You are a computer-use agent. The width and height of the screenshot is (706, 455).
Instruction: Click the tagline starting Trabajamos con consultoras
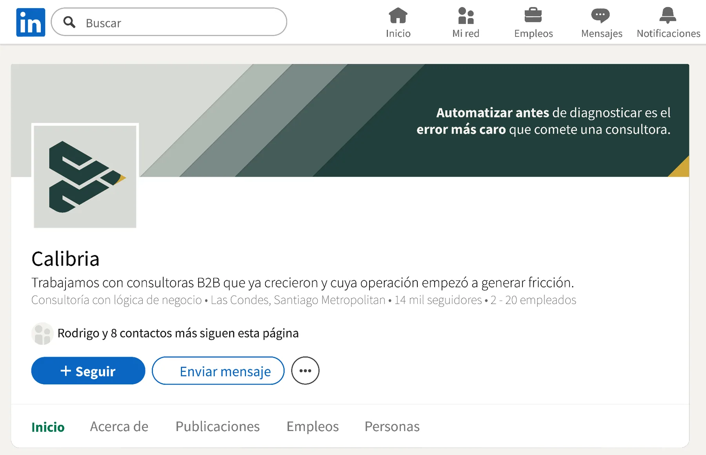(x=303, y=283)
